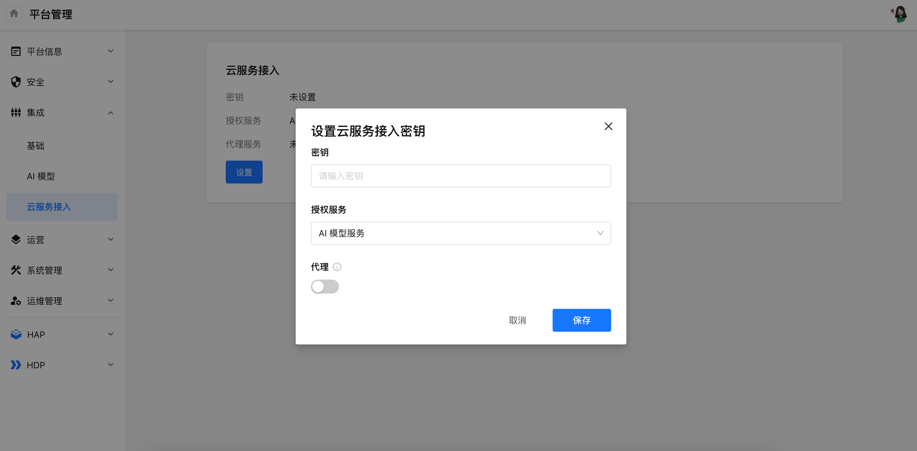917x451 pixels.
Task: Click the 云服务接入 page heading
Action: [252, 71]
